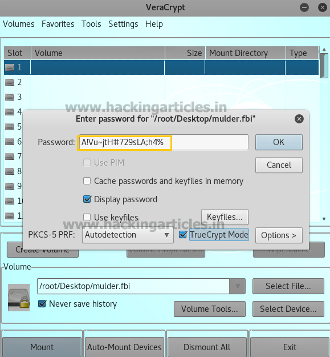Screen dimensions: 330x357
Task: Click Auto-Mount Devices button
Action: (124, 347)
